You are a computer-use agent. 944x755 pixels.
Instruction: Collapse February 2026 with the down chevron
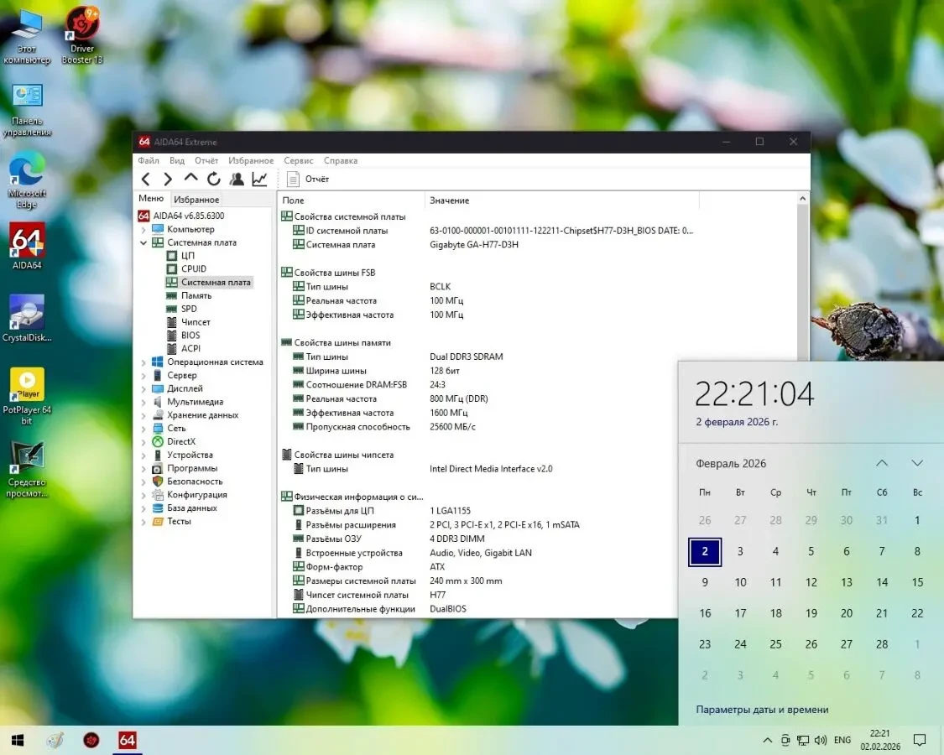click(916, 462)
